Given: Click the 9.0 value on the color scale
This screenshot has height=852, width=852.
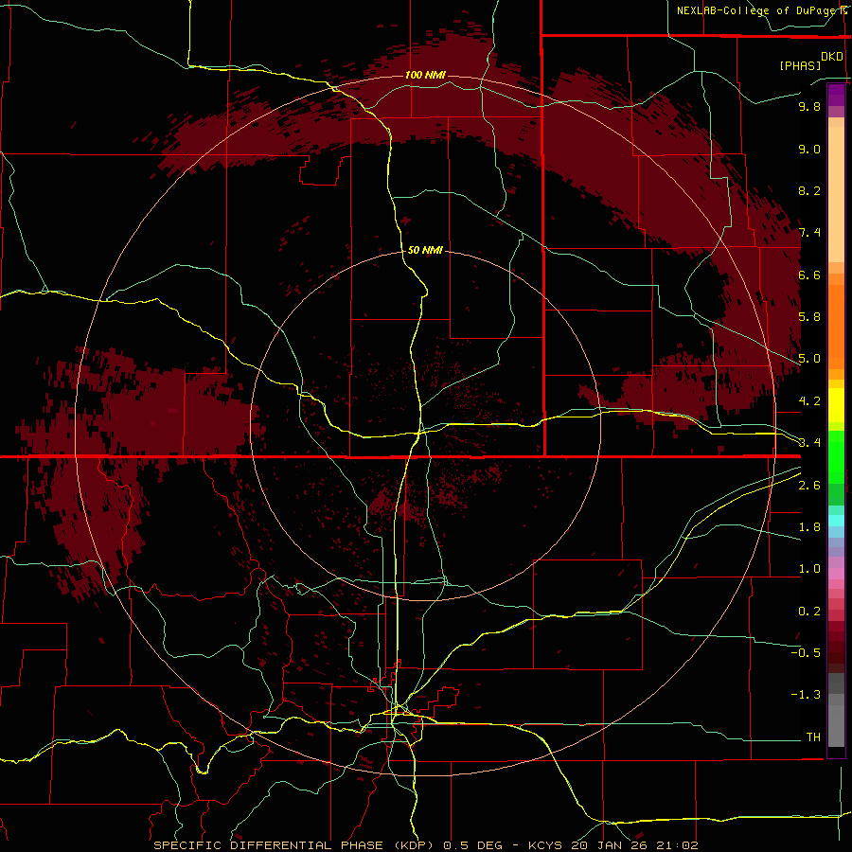Looking at the screenshot, I should click(x=809, y=149).
